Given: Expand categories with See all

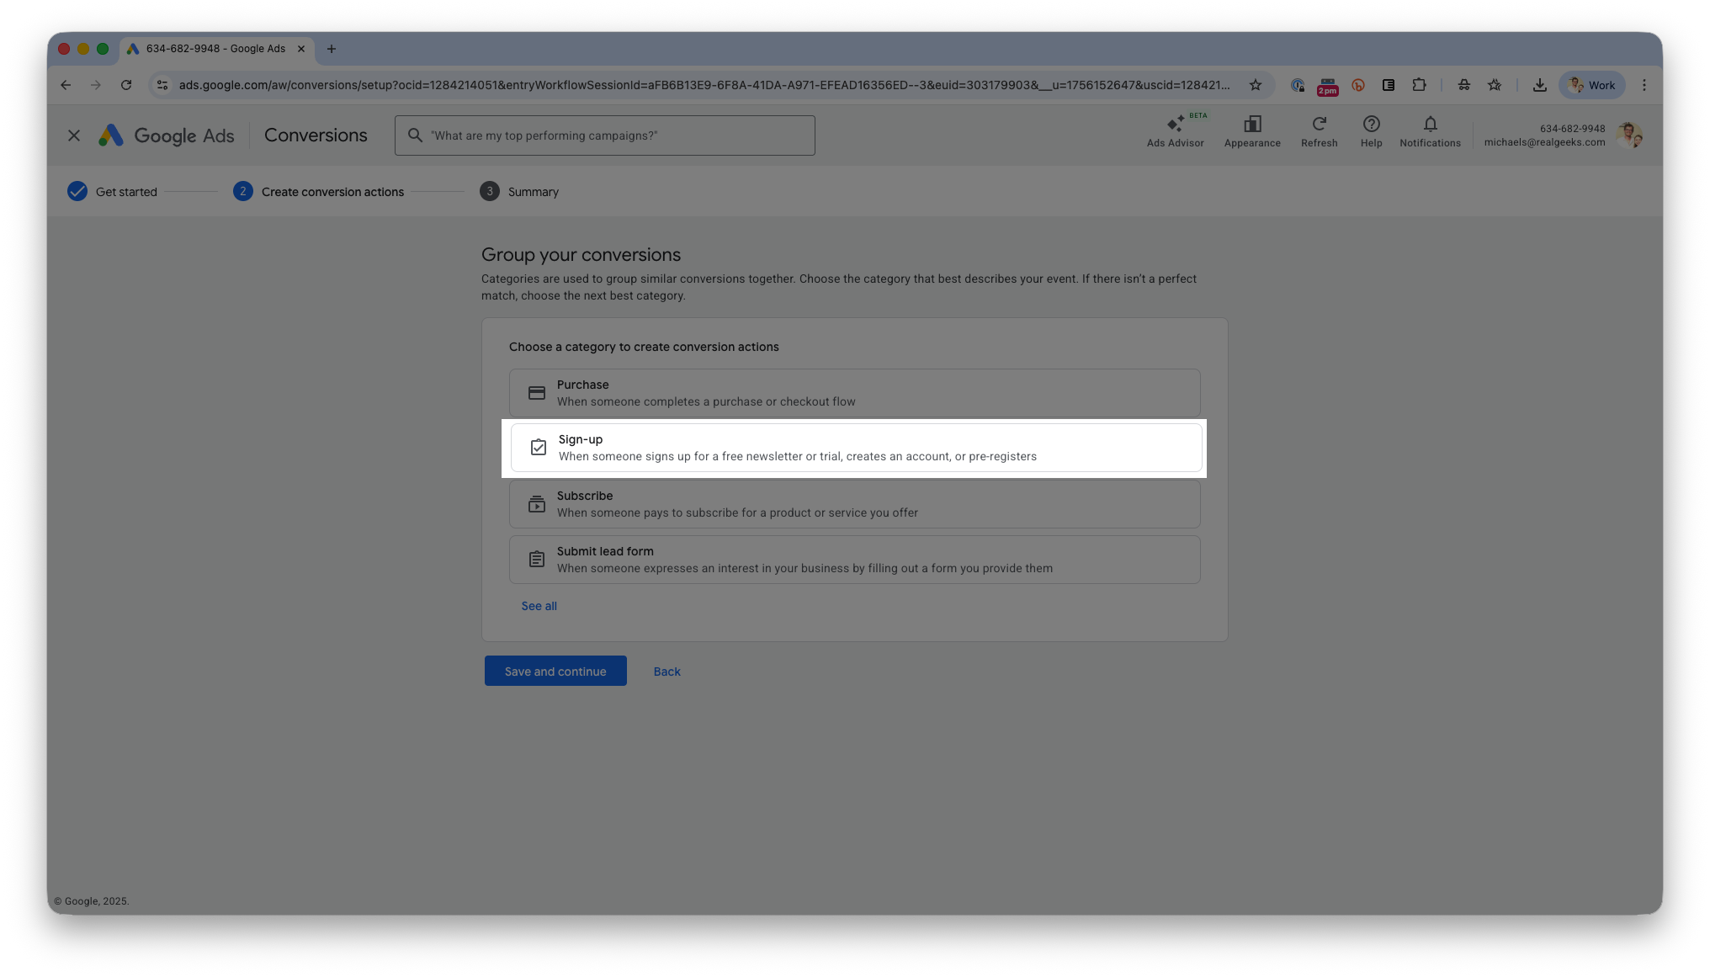Looking at the screenshot, I should pos(539,606).
